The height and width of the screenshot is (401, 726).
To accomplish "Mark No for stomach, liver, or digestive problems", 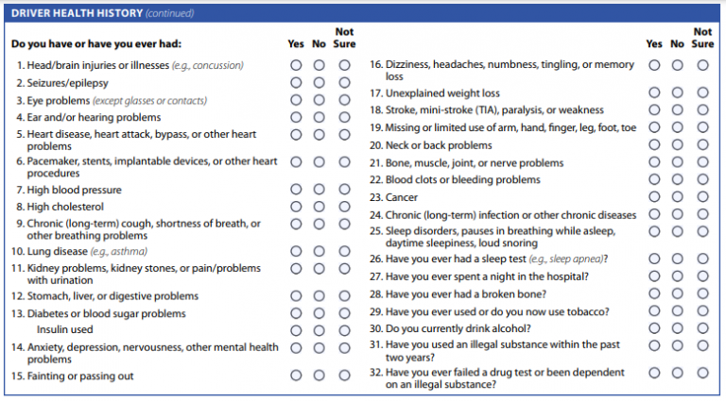I will coord(320,296).
